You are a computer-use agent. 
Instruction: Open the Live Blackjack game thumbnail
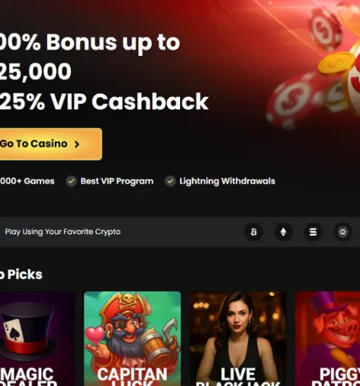pyautogui.click(x=238, y=339)
